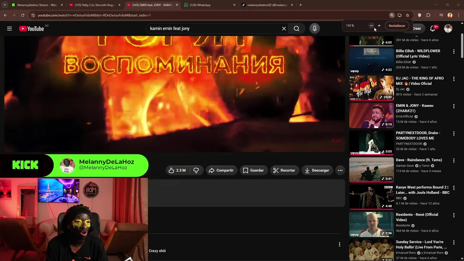Image resolution: width=464 pixels, height=261 pixels.
Task: Open options for DJ JAC Afro Mix
Action: (x=453, y=79)
